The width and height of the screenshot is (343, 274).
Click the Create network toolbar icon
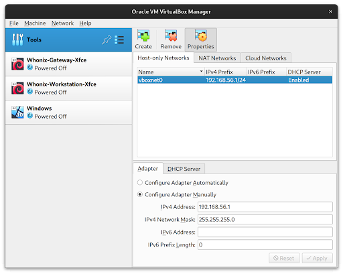pyautogui.click(x=143, y=36)
